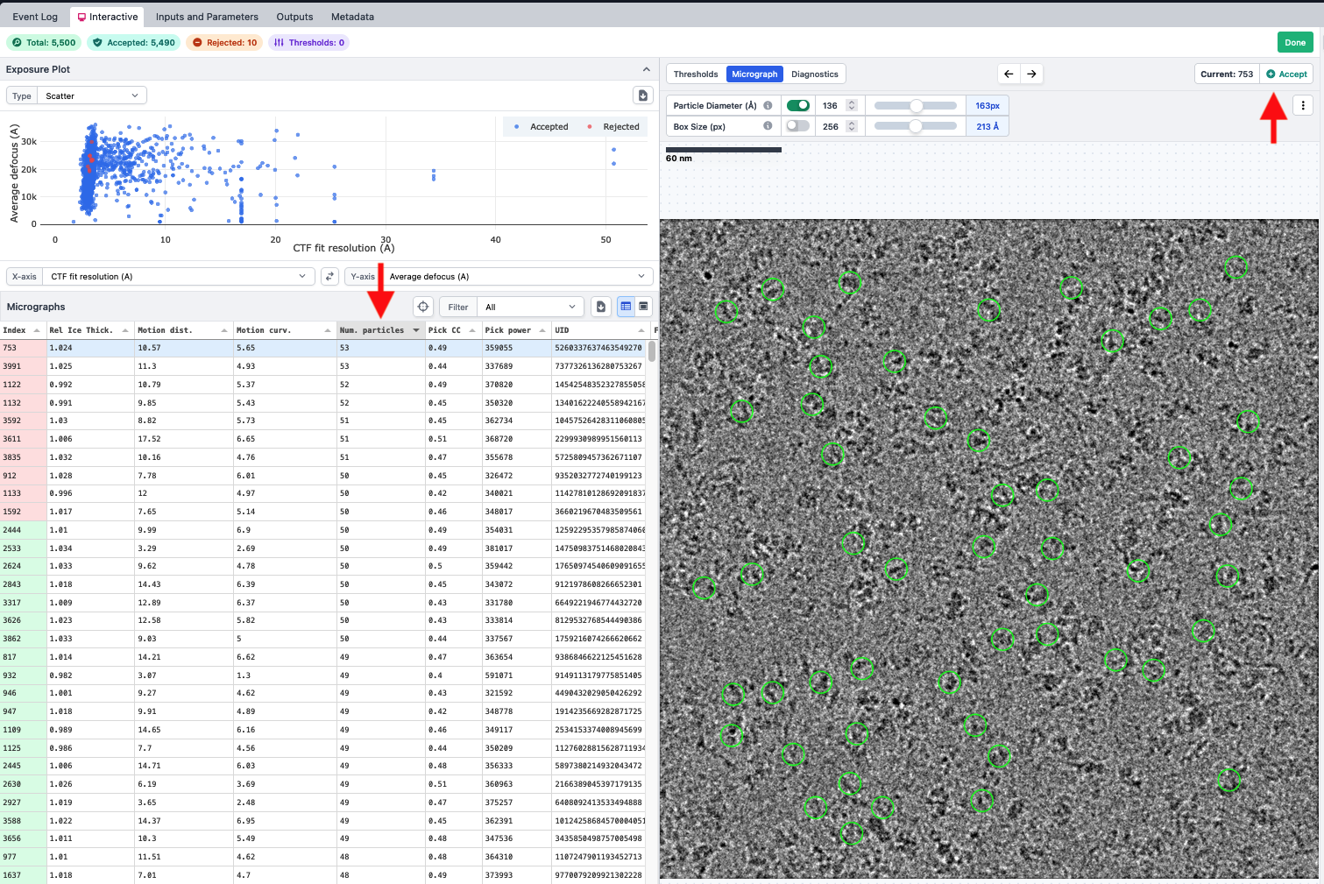Click the Particle Diameter value field 136
The image size is (1324, 884).
click(x=831, y=106)
